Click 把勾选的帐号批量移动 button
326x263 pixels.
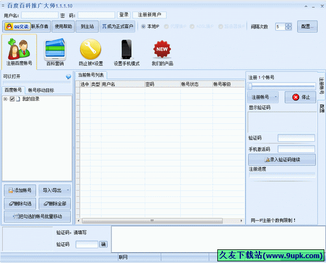point(38,217)
